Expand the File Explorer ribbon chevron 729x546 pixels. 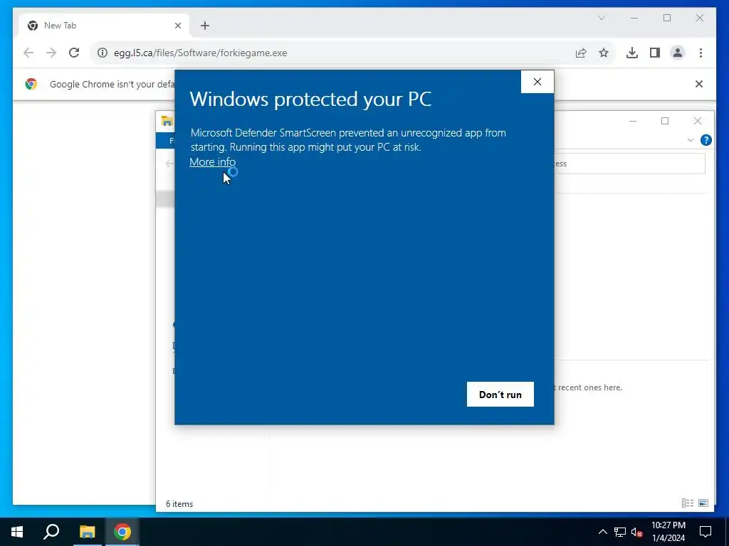pos(691,140)
